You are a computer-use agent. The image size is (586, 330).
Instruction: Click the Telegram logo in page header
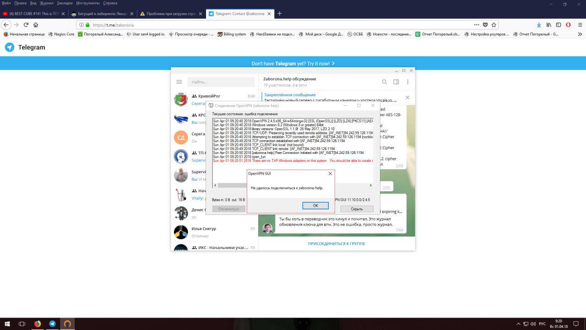point(25,47)
